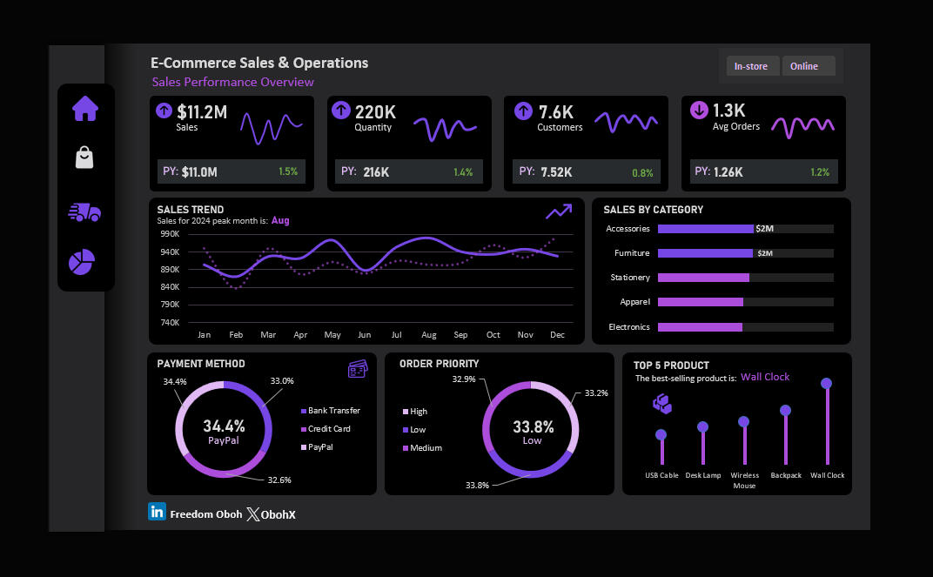Select the Medium order priority legend entry
This screenshot has height=577, width=933.
click(426, 448)
